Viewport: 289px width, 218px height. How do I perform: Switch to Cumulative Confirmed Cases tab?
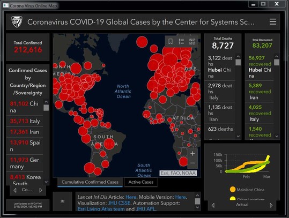coord(90,182)
